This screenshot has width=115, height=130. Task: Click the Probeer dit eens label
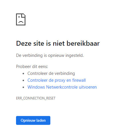pyautogui.click(x=32, y=67)
